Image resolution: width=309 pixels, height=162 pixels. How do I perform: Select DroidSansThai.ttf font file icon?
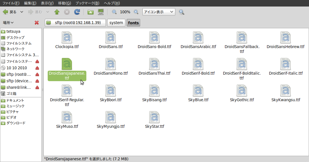[x=155, y=64]
